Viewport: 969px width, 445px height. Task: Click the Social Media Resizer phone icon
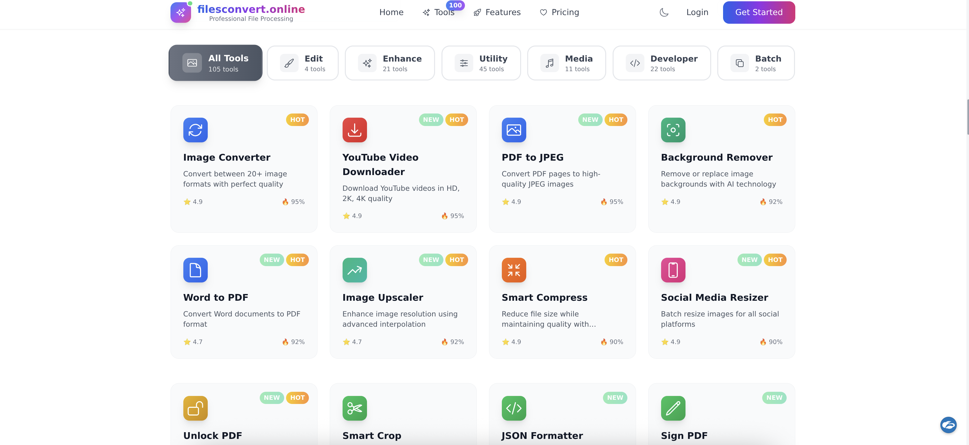coord(673,270)
